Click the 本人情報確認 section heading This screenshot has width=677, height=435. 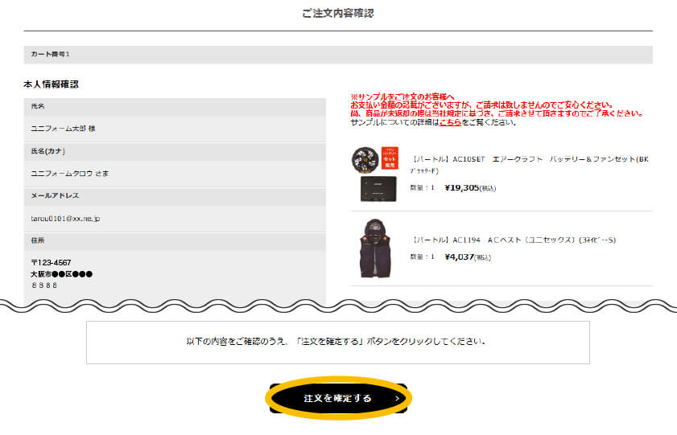(51, 84)
